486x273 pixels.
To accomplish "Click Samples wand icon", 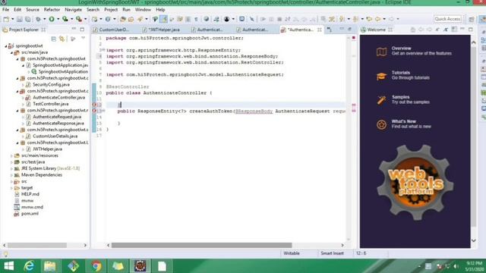I will click(381, 100).
